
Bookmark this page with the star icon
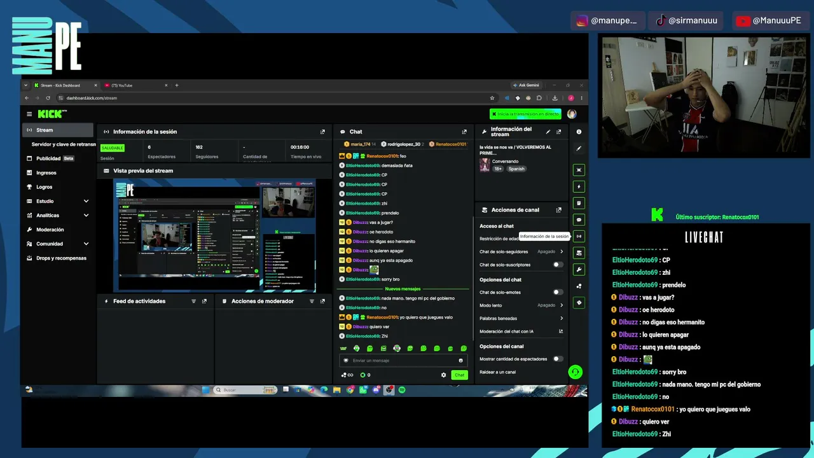point(492,98)
